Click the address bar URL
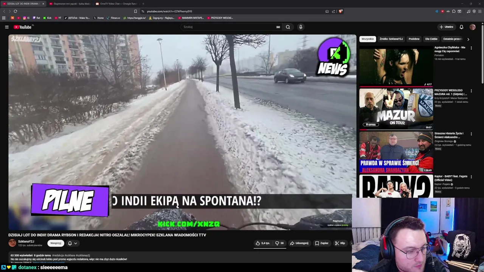The height and width of the screenshot is (272, 484). pyautogui.click(x=169, y=11)
